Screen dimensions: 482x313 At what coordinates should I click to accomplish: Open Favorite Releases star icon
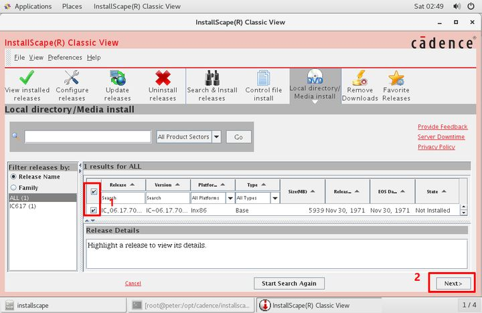click(396, 86)
